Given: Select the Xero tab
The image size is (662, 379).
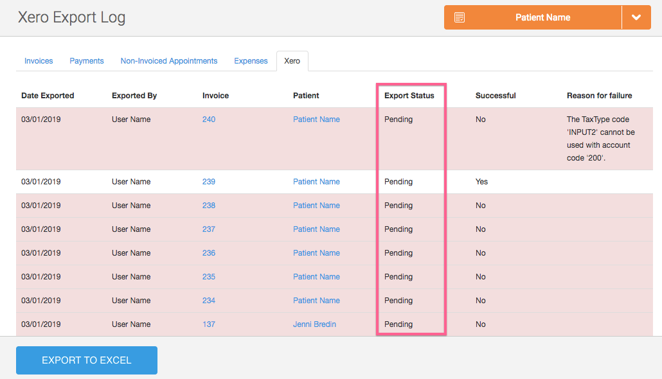Looking at the screenshot, I should (292, 61).
